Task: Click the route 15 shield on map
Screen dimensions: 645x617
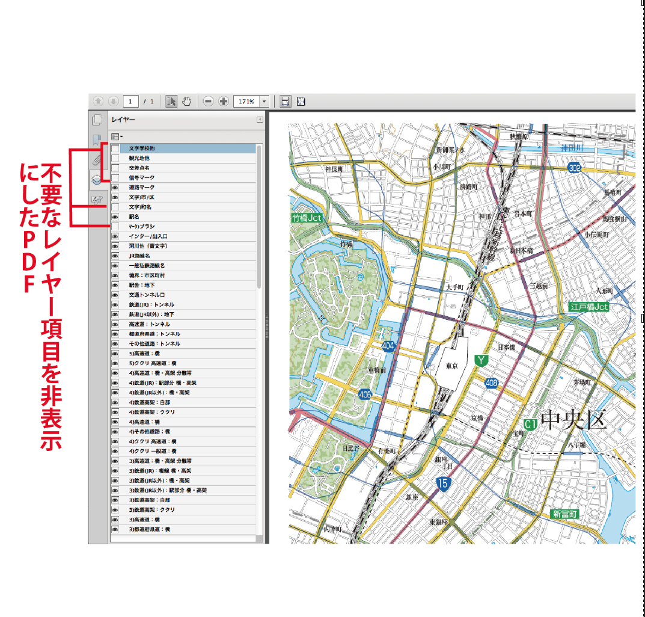Action: [442, 483]
